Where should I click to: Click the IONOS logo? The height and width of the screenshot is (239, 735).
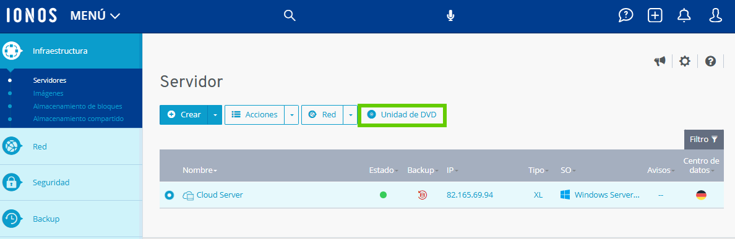[x=32, y=15]
